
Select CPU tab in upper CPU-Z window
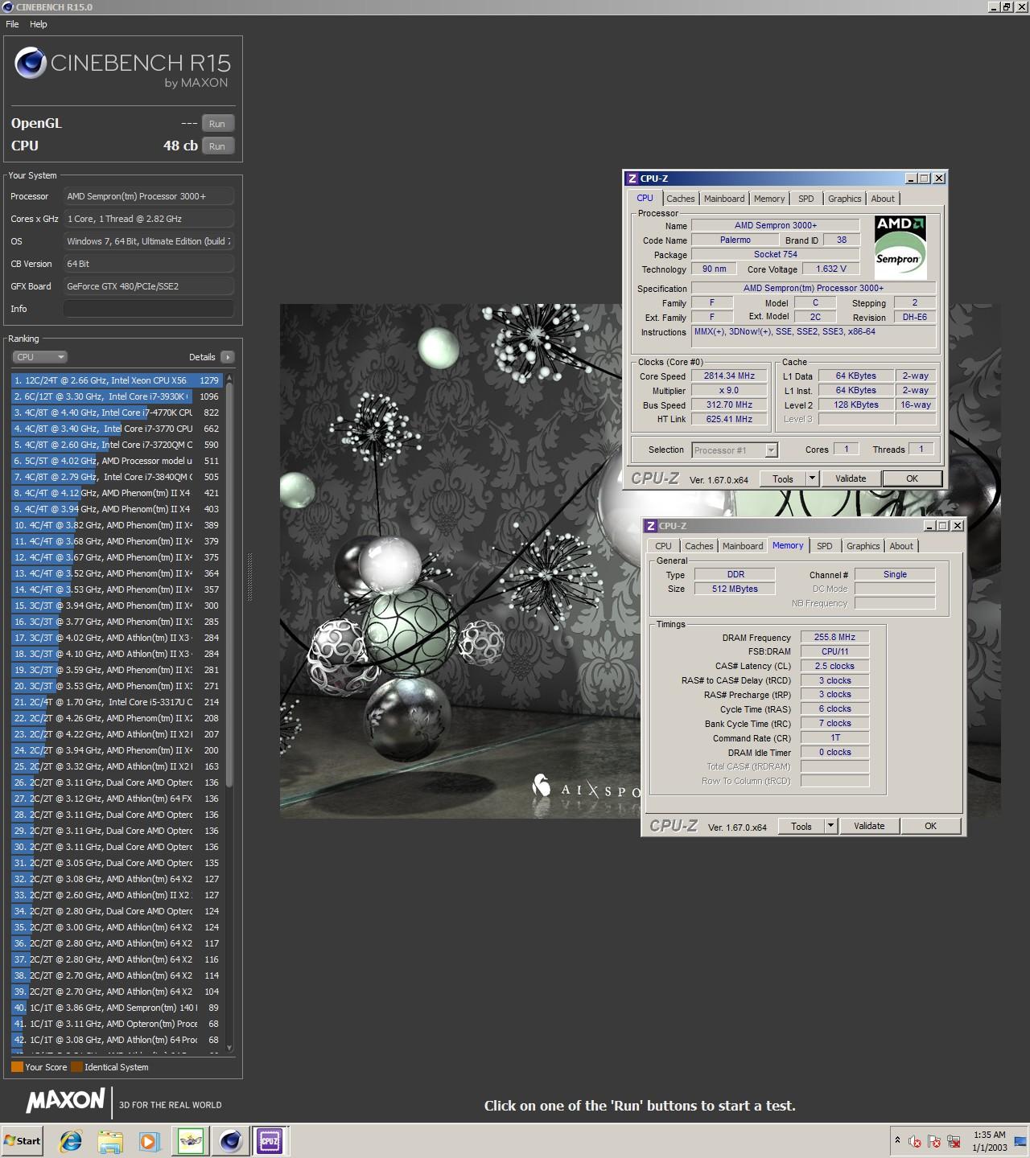[645, 198]
